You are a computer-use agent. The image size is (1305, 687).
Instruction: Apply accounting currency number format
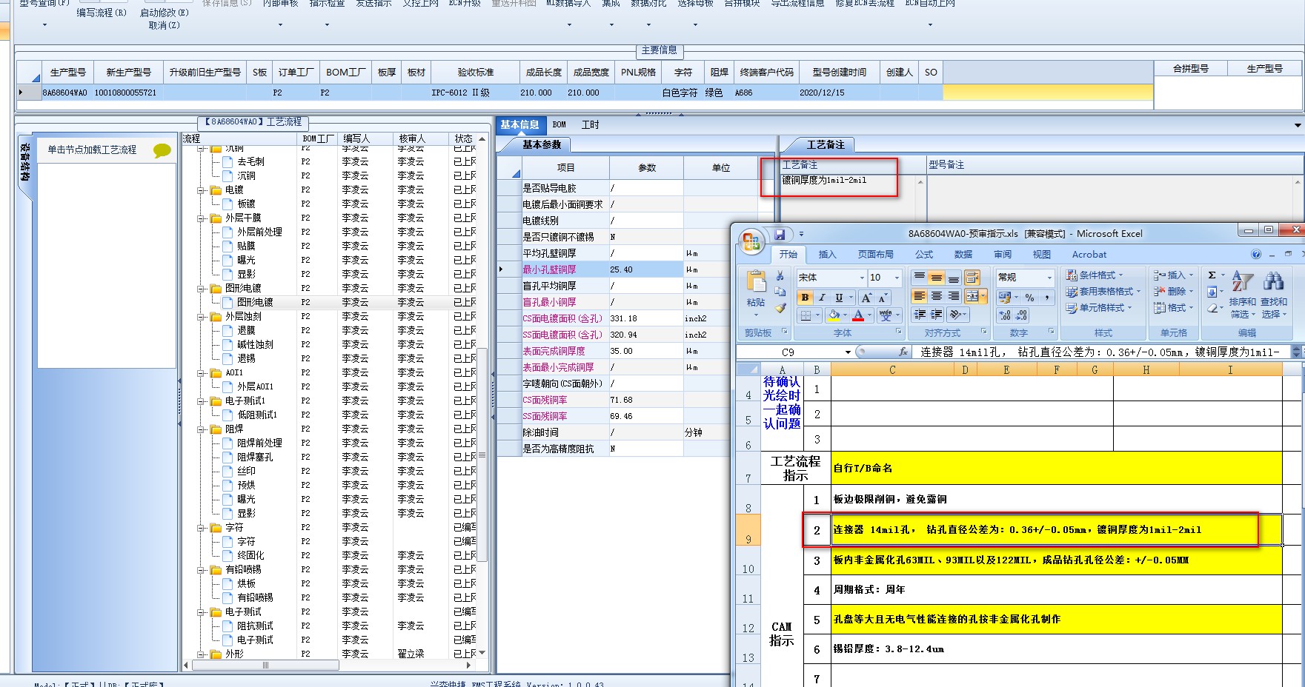1005,297
